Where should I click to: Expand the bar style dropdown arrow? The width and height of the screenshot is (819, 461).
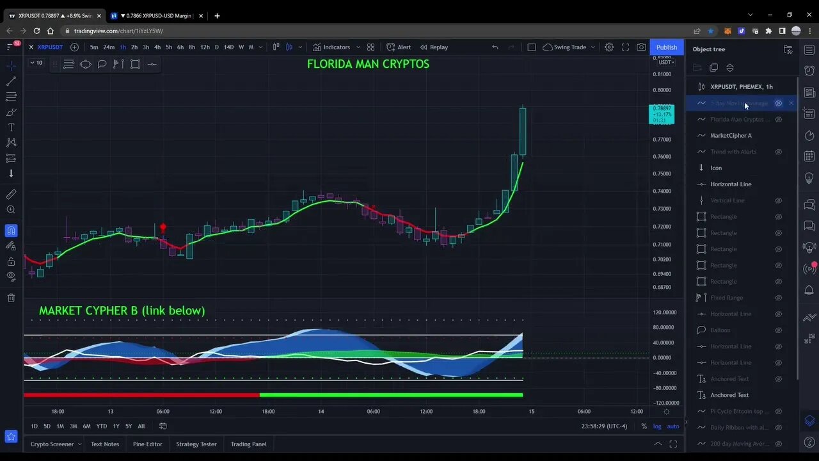pos(299,47)
